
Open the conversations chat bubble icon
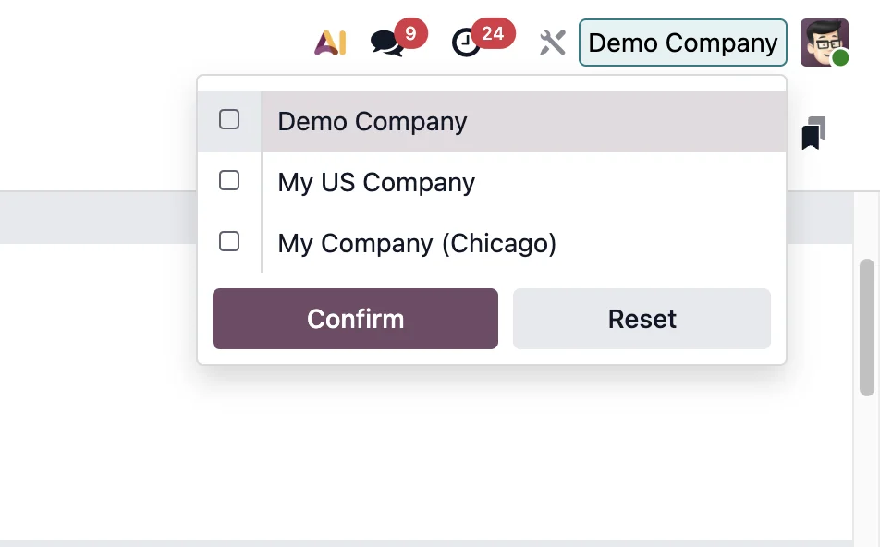pyautogui.click(x=386, y=43)
